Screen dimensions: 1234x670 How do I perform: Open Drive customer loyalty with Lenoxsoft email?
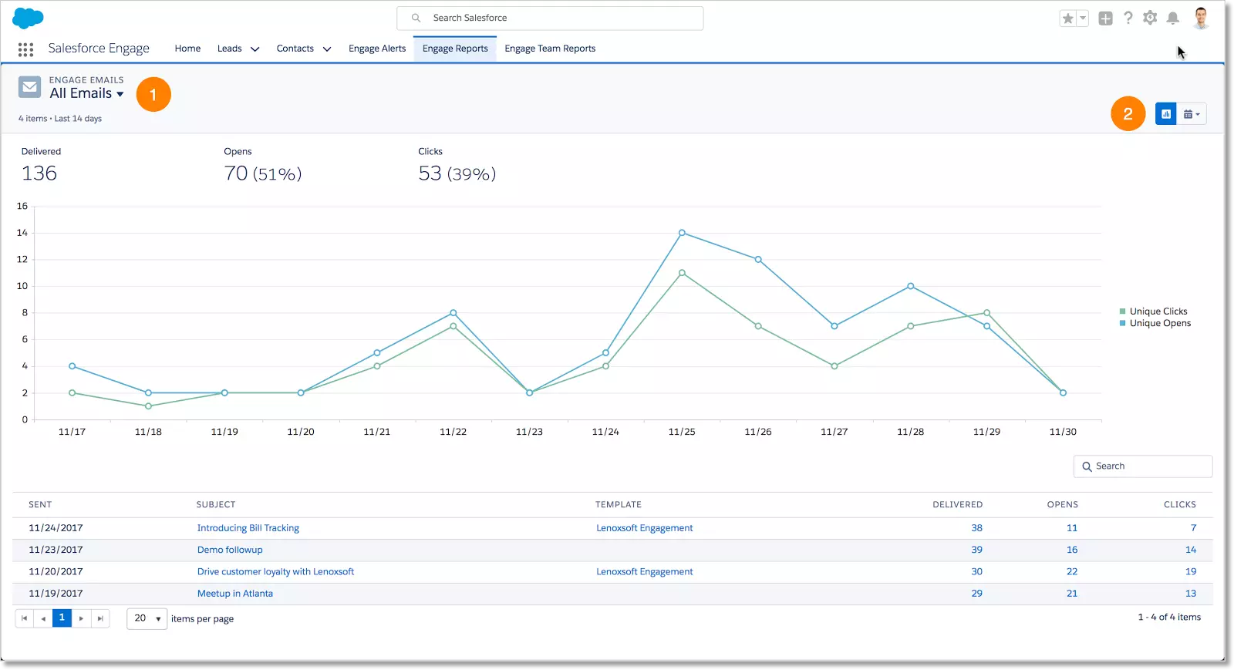pyautogui.click(x=275, y=571)
